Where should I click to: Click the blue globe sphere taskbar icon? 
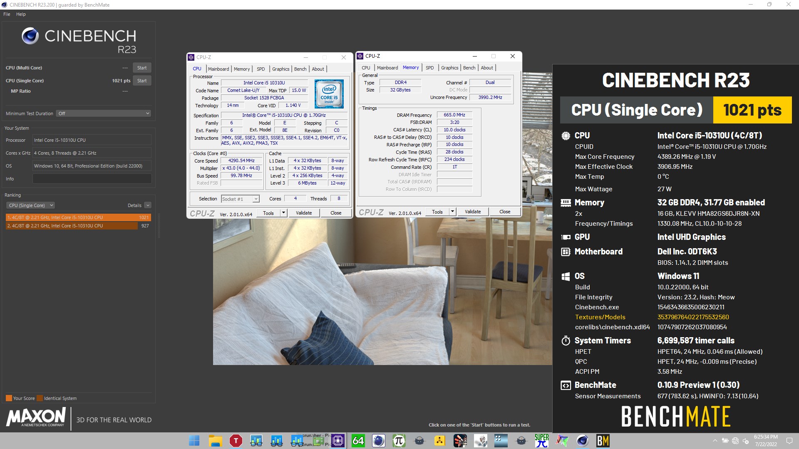point(378,441)
